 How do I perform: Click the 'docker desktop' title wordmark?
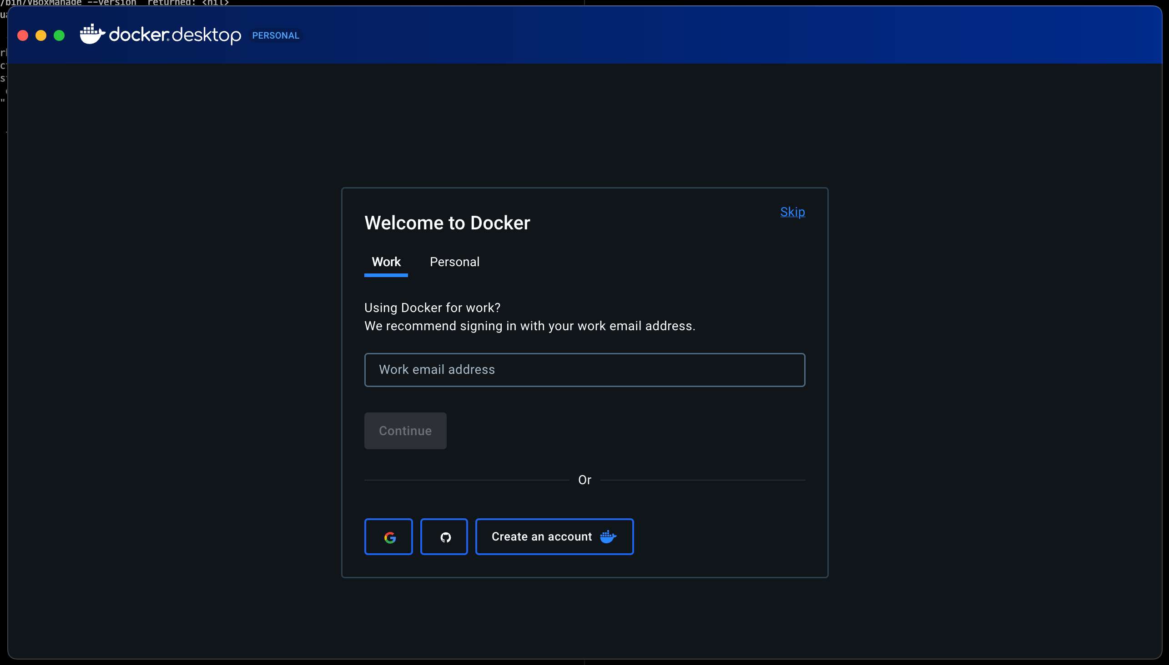pos(175,35)
